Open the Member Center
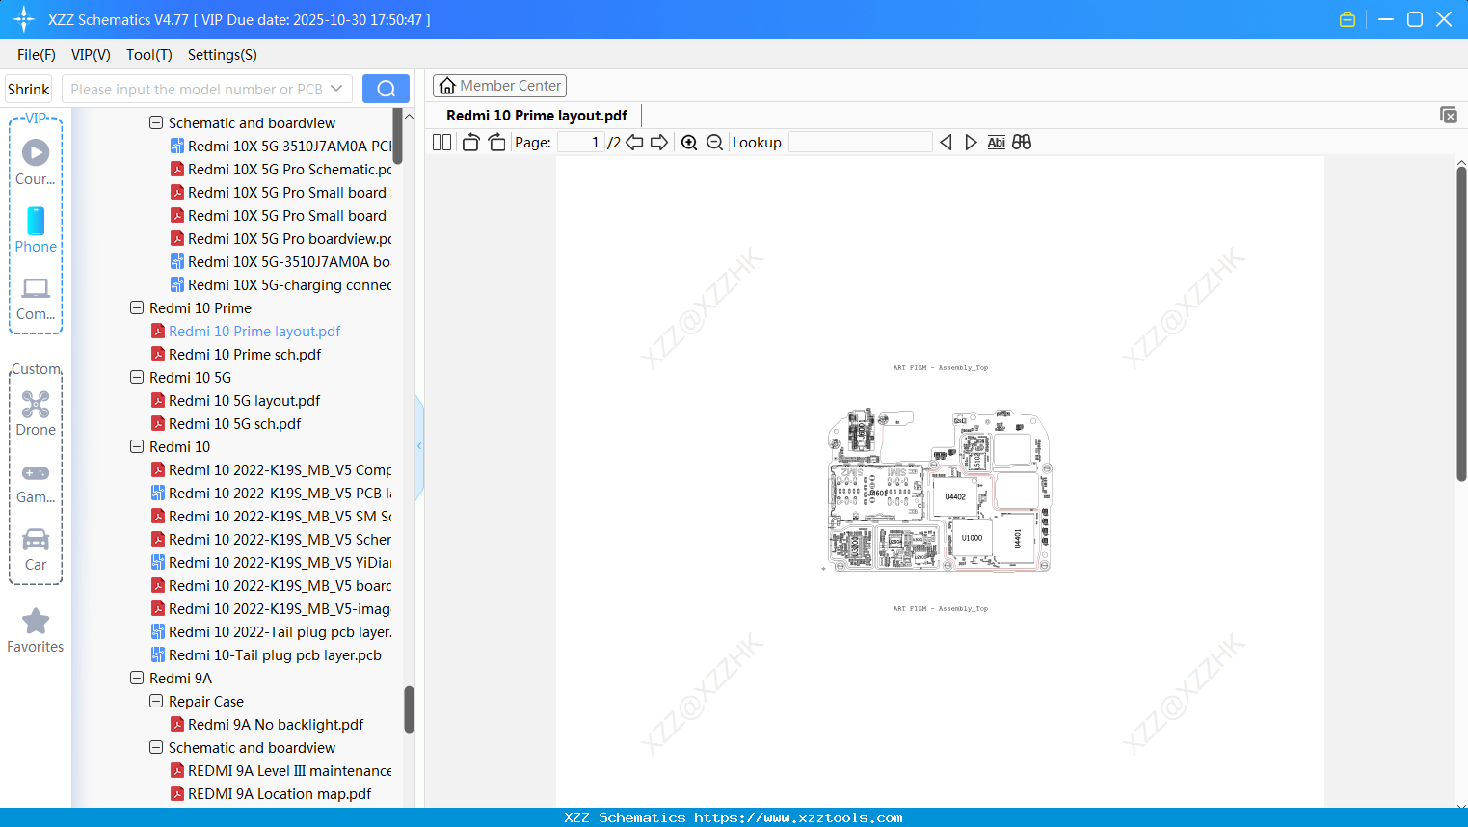The image size is (1468, 827). coord(499,85)
